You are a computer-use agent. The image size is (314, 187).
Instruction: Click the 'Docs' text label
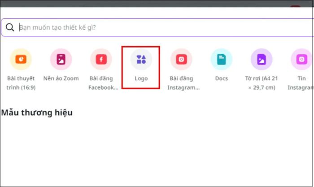pyautogui.click(x=222, y=78)
